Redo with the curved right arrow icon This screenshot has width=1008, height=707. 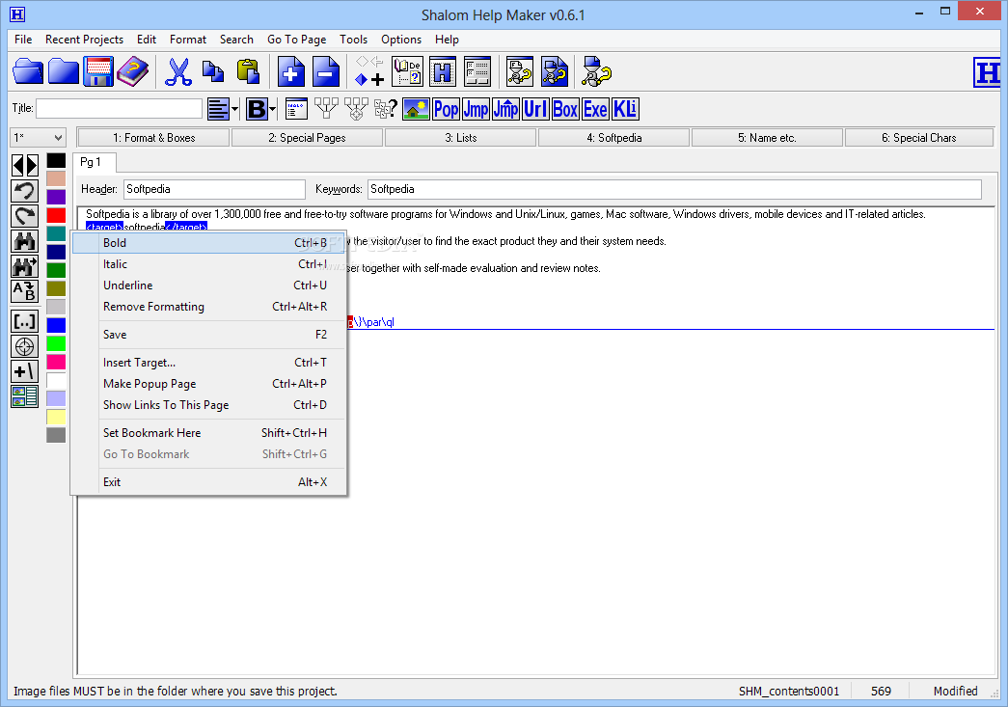[x=25, y=216]
